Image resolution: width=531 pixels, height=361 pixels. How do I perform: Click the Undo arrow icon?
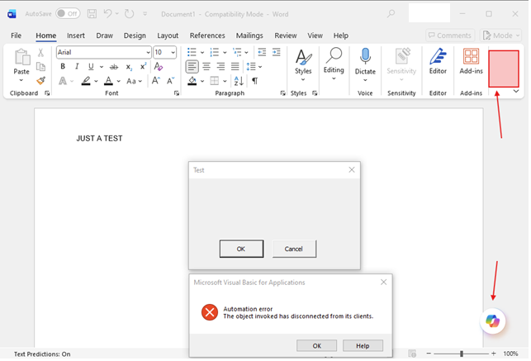(x=107, y=14)
